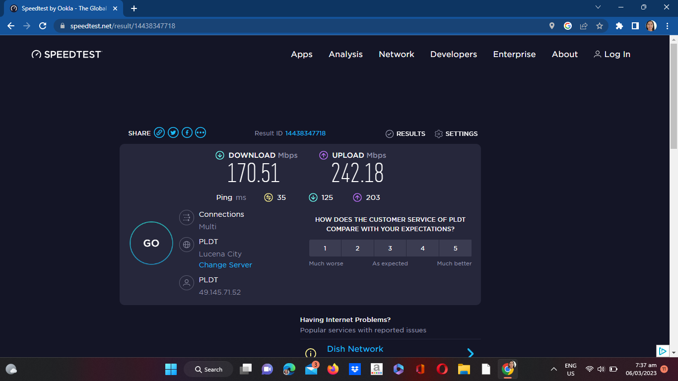Rate PLDT customer service 2

pos(357,248)
